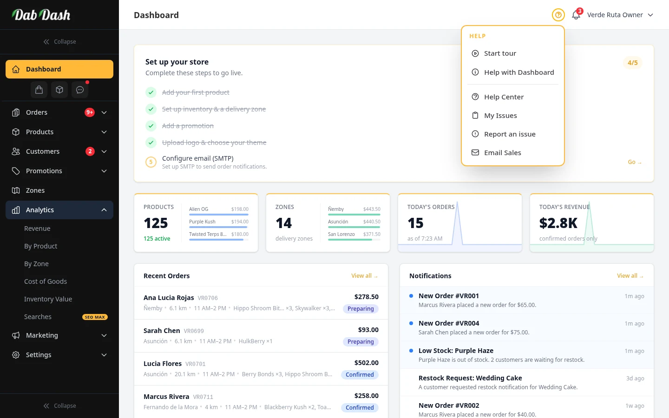Expand the Orders section in the sidebar
Viewport: 669px width, 418px height.
pos(104,112)
